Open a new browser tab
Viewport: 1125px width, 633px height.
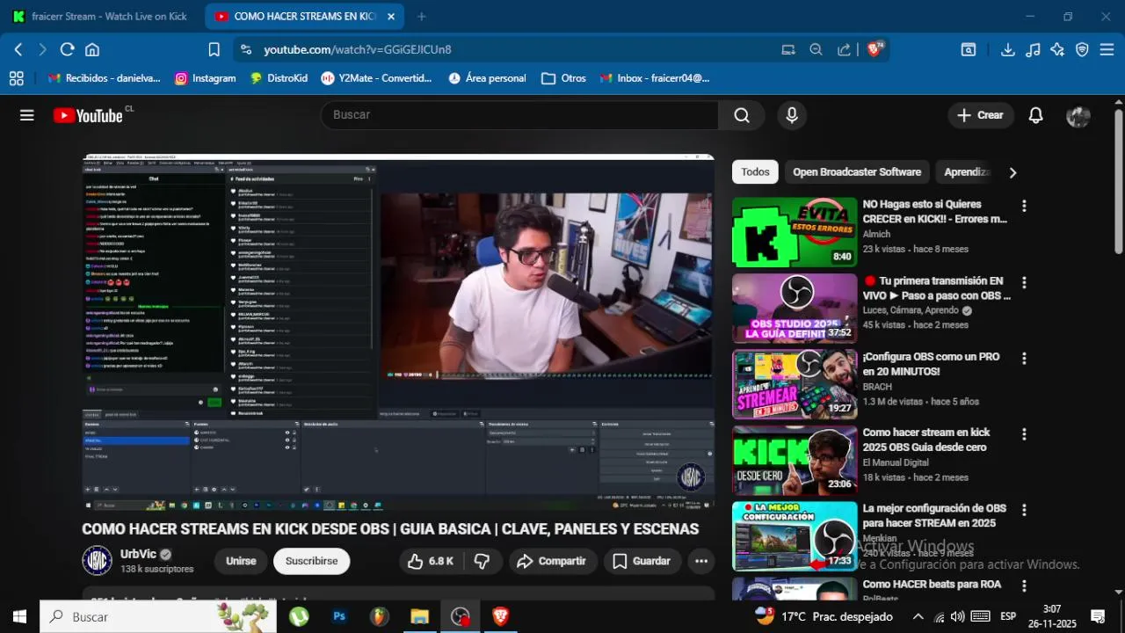tap(422, 17)
